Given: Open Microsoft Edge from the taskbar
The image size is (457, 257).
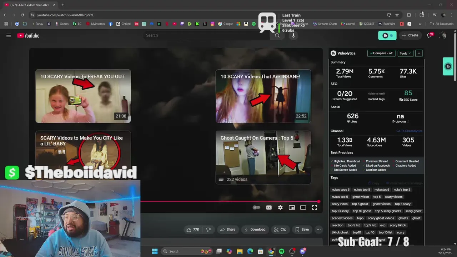Looking at the screenshot, I should tap(250, 251).
